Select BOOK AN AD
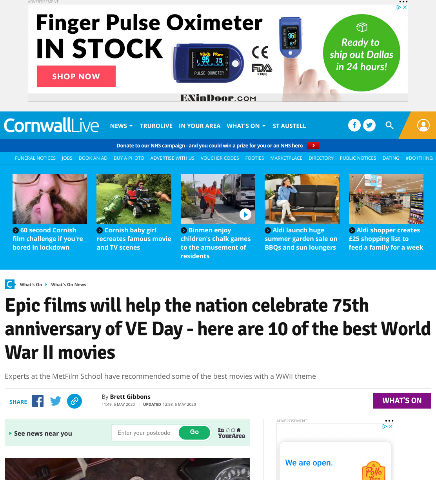 pos(93,158)
